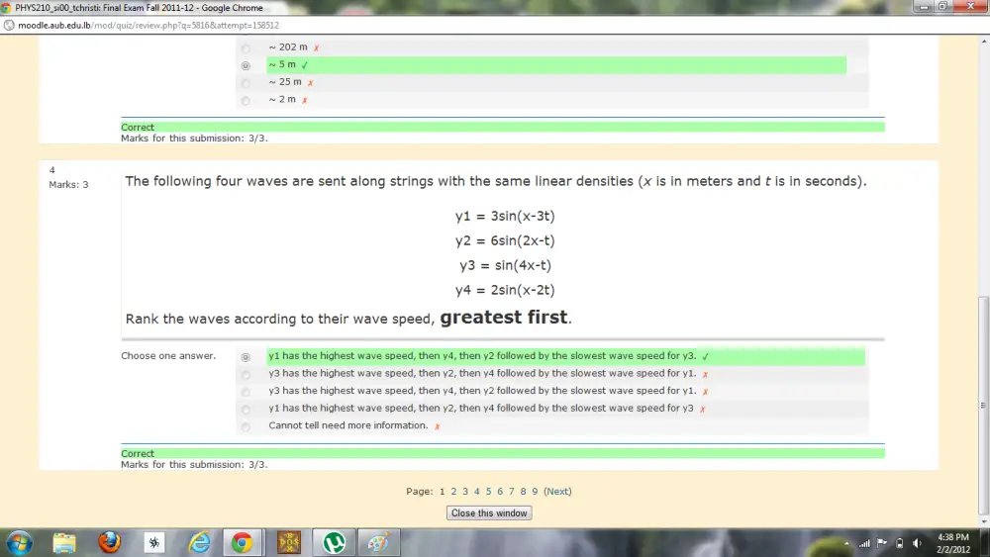Go to quiz page 5
Viewport: 990px width, 557px height.
pos(488,492)
